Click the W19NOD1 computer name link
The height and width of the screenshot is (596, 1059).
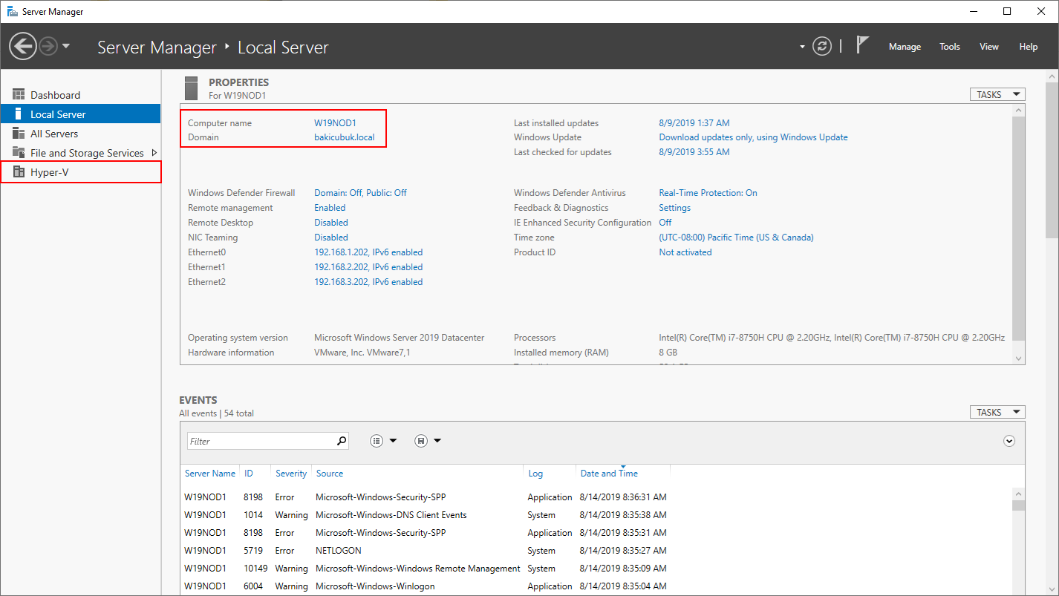point(335,123)
